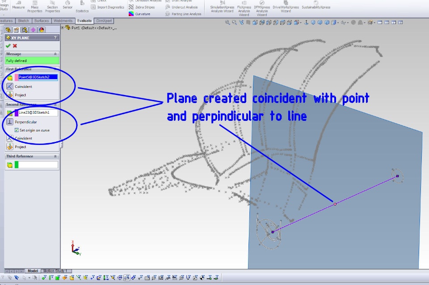Expand the Part1 flyout tree node
The width and height of the screenshot is (429, 285).
tap(62, 28)
